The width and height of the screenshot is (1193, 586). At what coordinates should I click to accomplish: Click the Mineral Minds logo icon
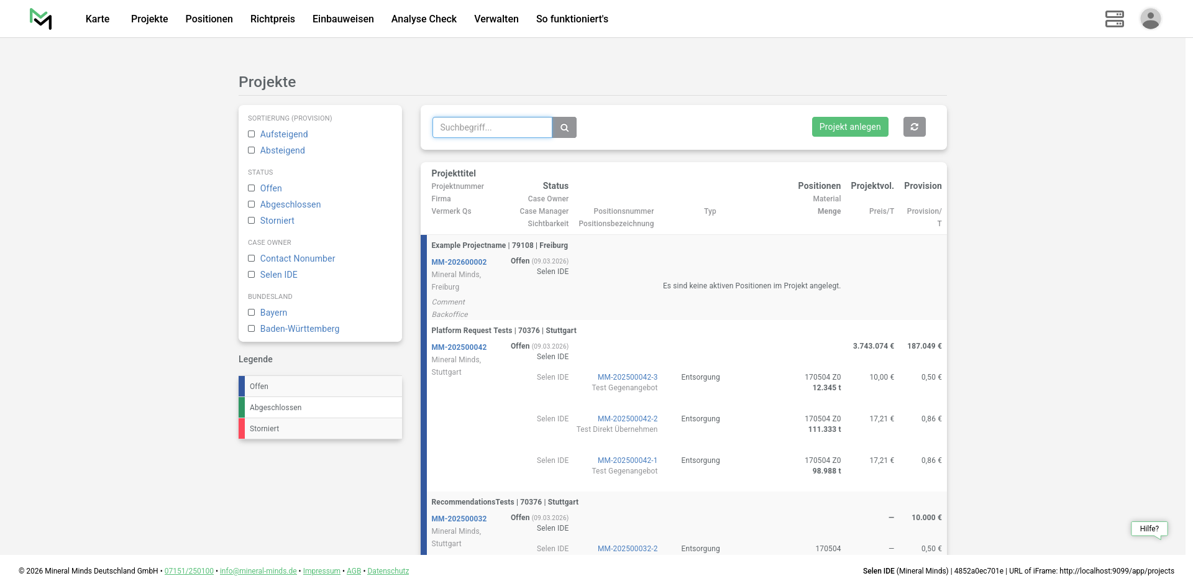pyautogui.click(x=41, y=19)
